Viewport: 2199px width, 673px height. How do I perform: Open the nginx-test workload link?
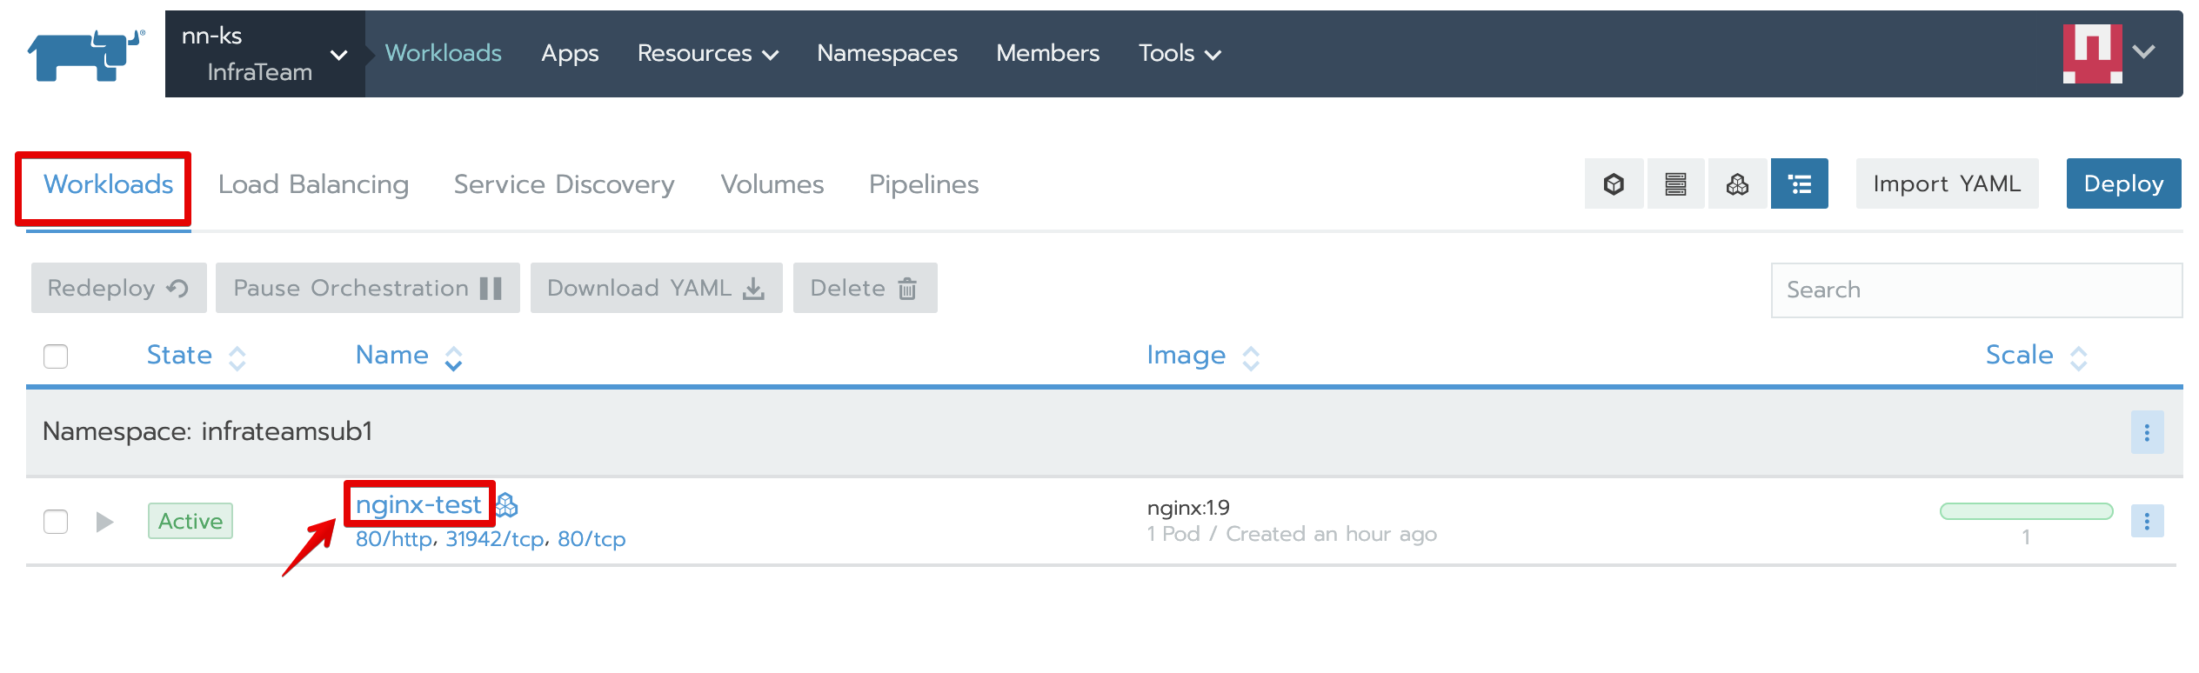(418, 504)
